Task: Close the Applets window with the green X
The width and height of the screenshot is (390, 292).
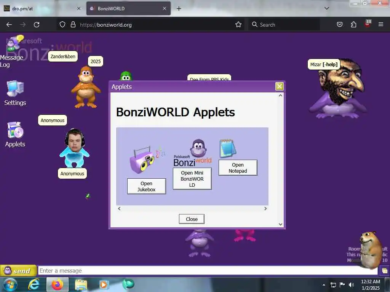Action: click(x=279, y=86)
